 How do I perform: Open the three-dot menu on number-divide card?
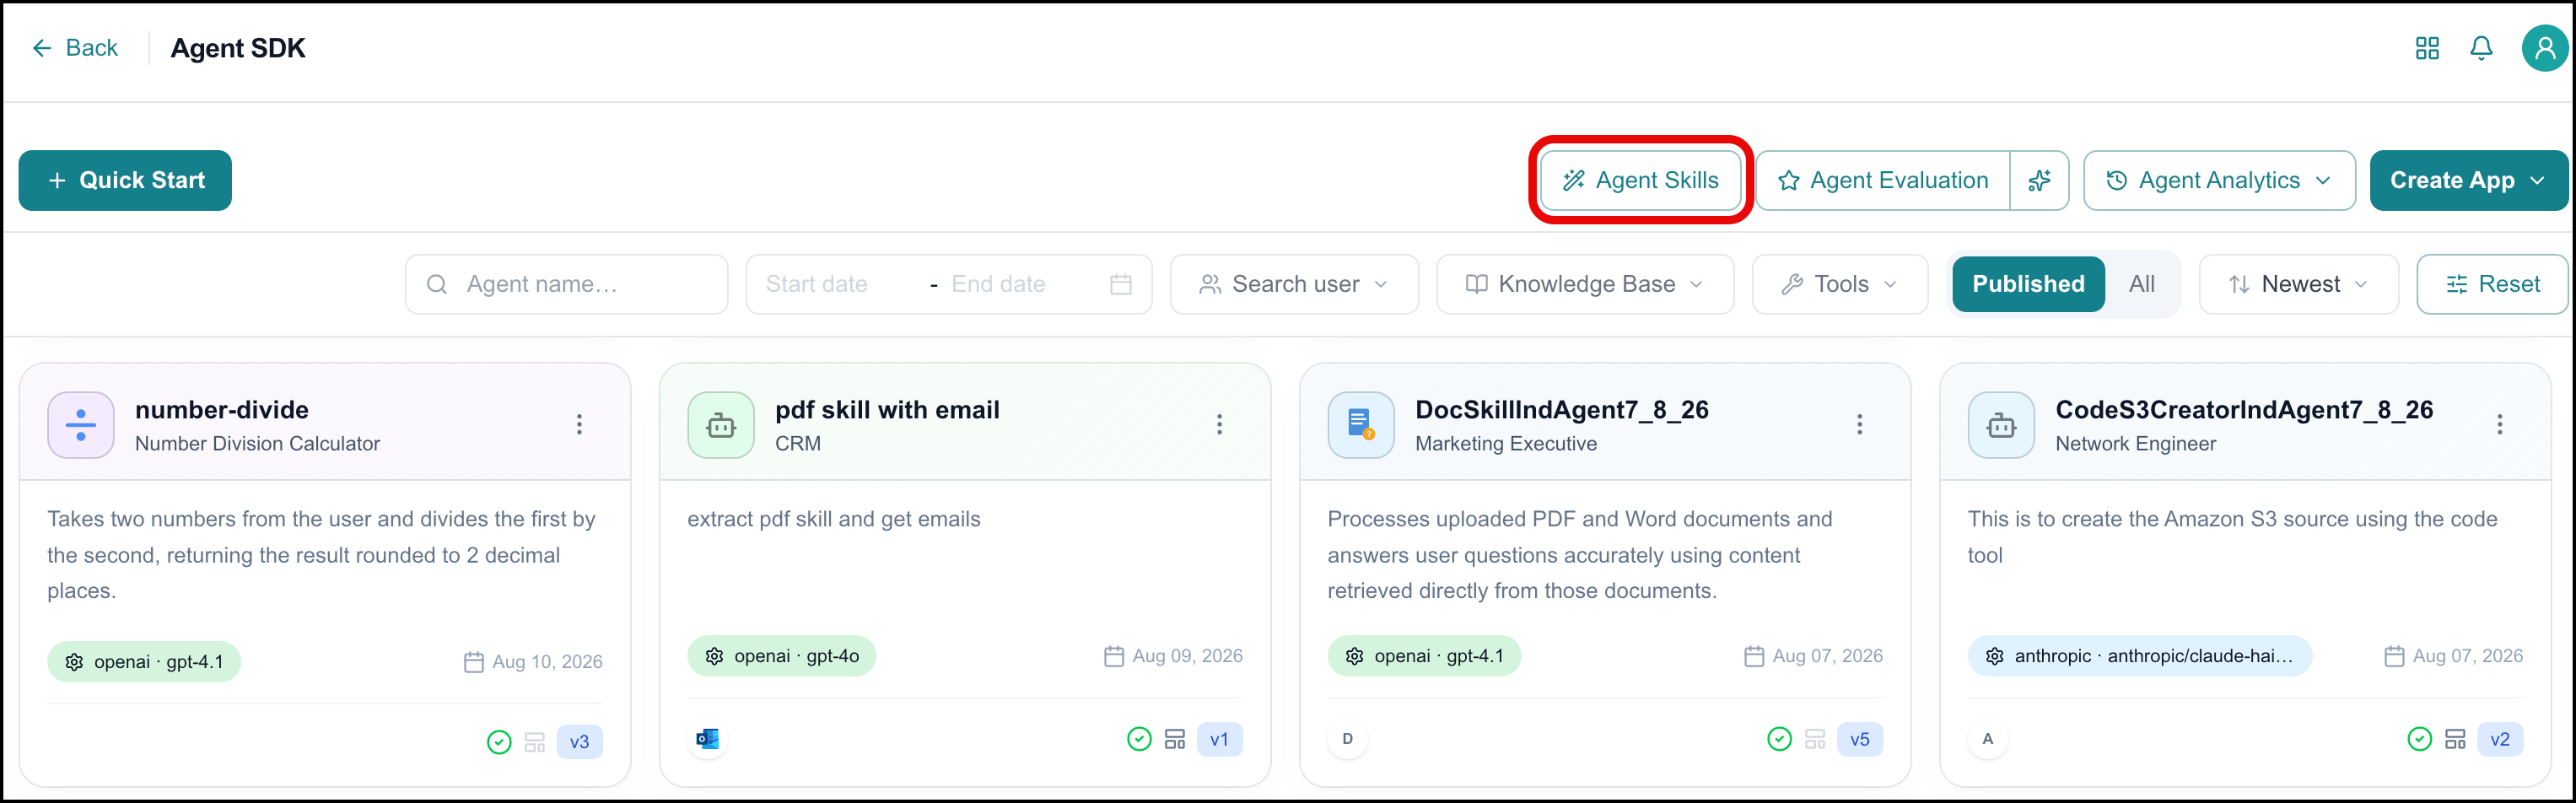click(x=579, y=424)
